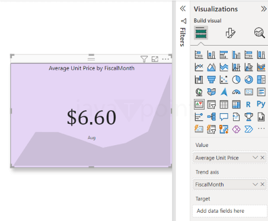The height and width of the screenshot is (221, 268).
Task: Select the stacked column chart visual
Action: (211, 55)
